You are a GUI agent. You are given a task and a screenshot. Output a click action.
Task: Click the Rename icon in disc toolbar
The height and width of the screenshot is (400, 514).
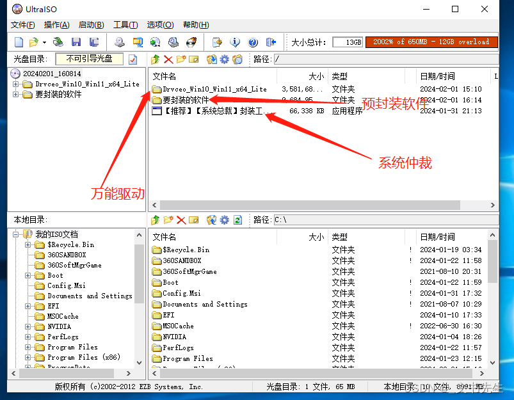194,60
